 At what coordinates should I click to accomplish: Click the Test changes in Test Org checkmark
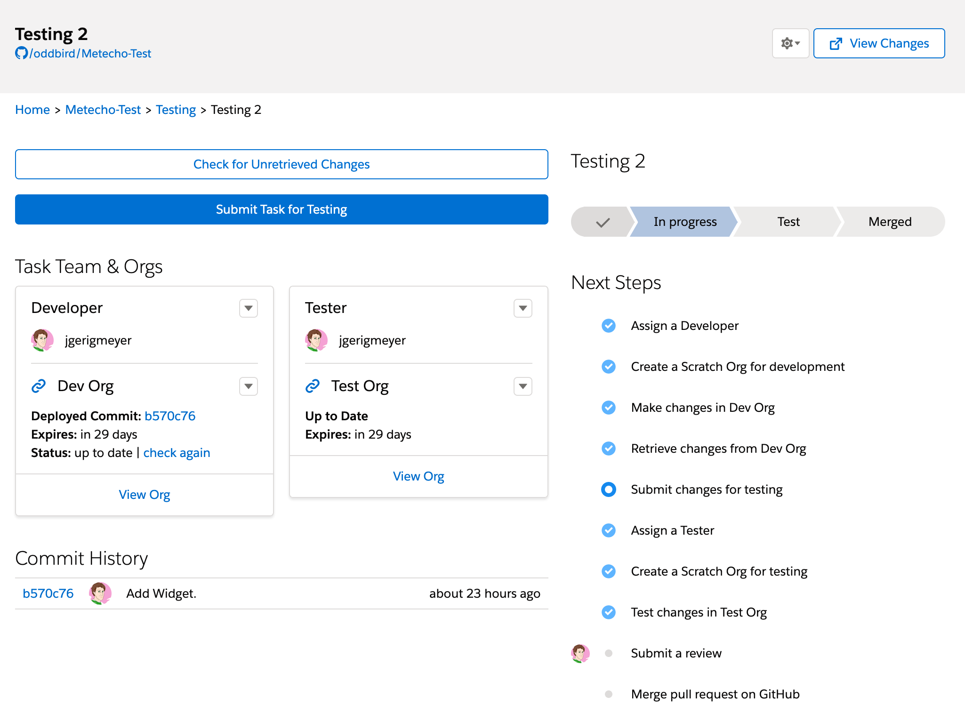click(609, 612)
